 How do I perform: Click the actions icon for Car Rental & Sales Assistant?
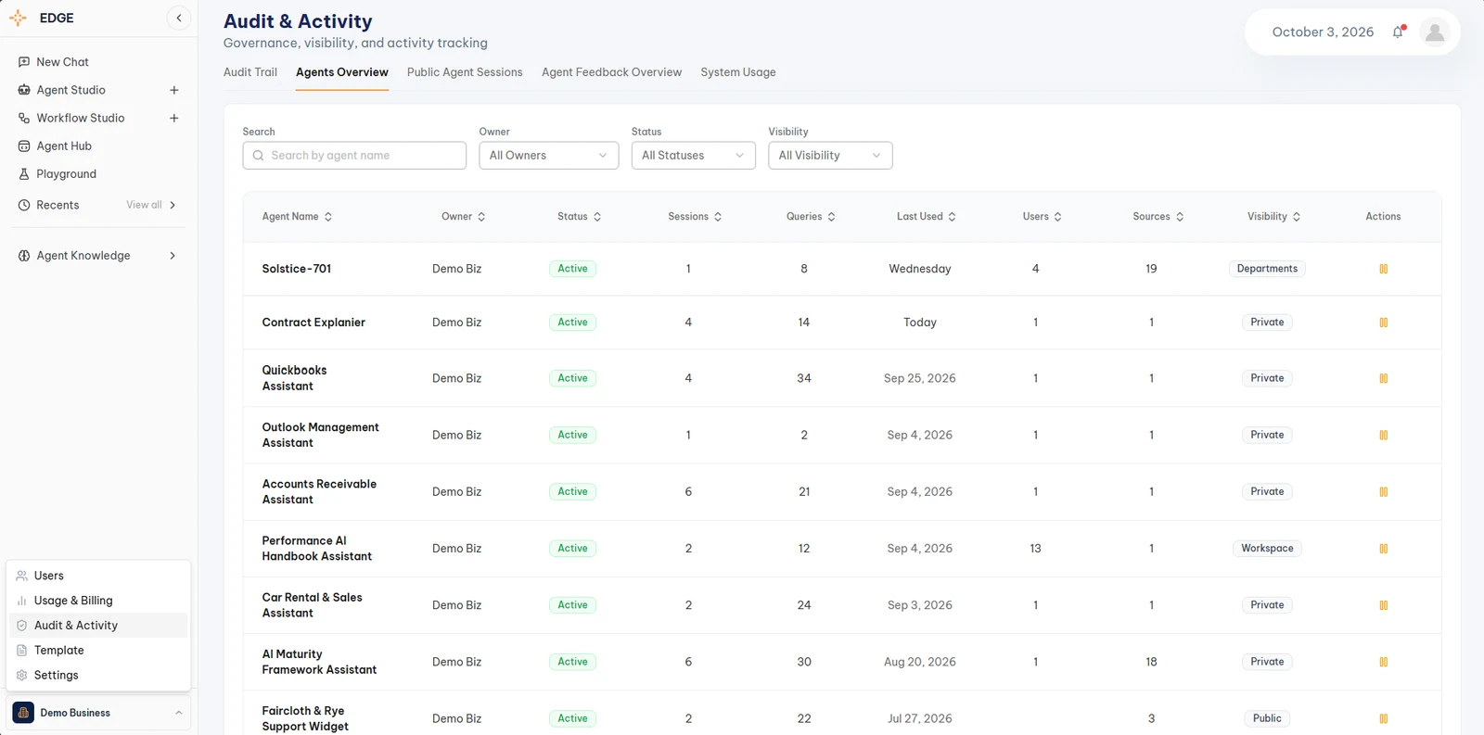(x=1383, y=605)
